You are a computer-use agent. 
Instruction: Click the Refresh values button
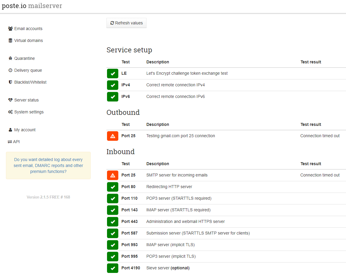point(126,23)
